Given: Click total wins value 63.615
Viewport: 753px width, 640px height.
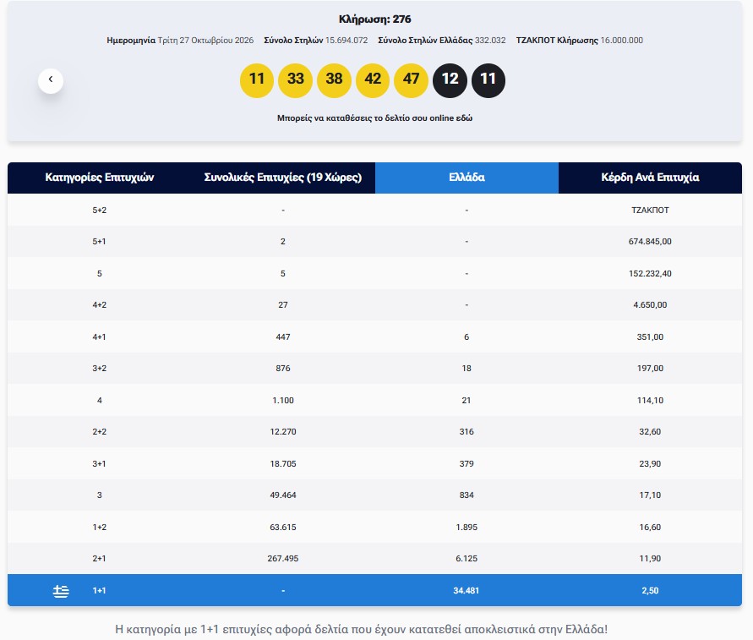Looking at the screenshot, I should 283,527.
